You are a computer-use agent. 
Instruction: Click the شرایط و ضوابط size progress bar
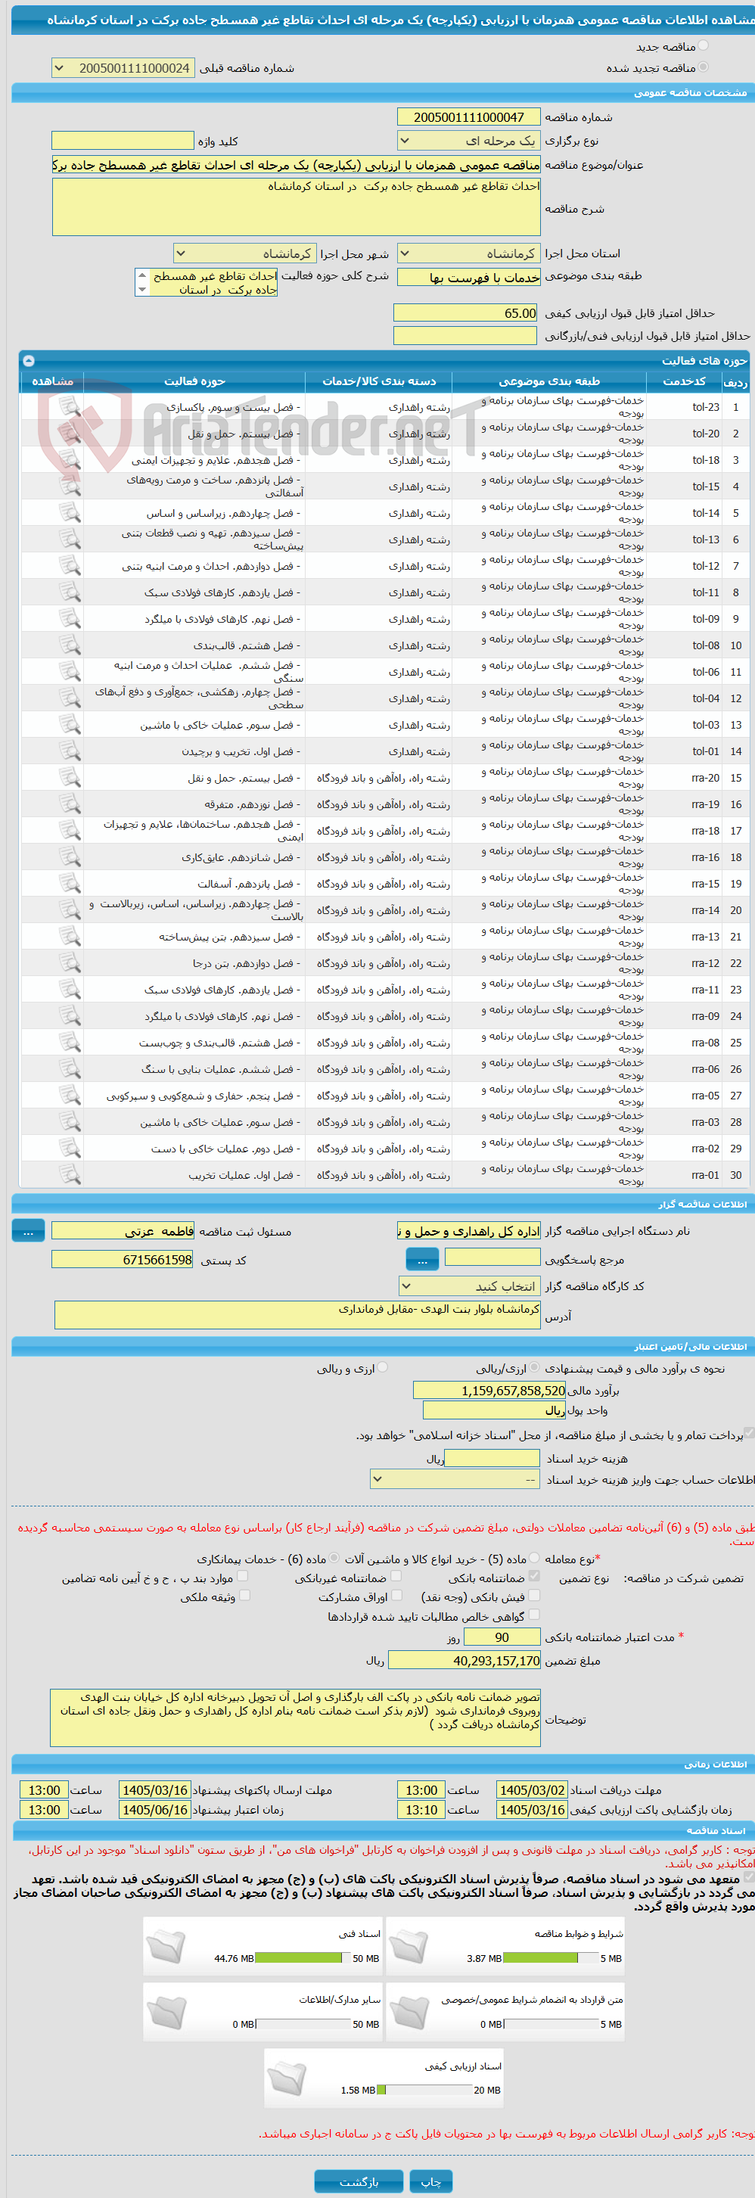coord(551,1958)
